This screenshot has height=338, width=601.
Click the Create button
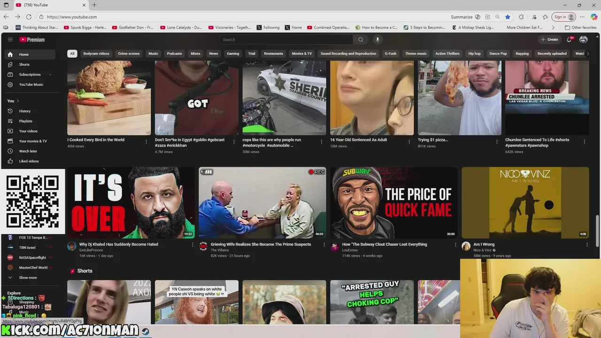click(x=549, y=39)
